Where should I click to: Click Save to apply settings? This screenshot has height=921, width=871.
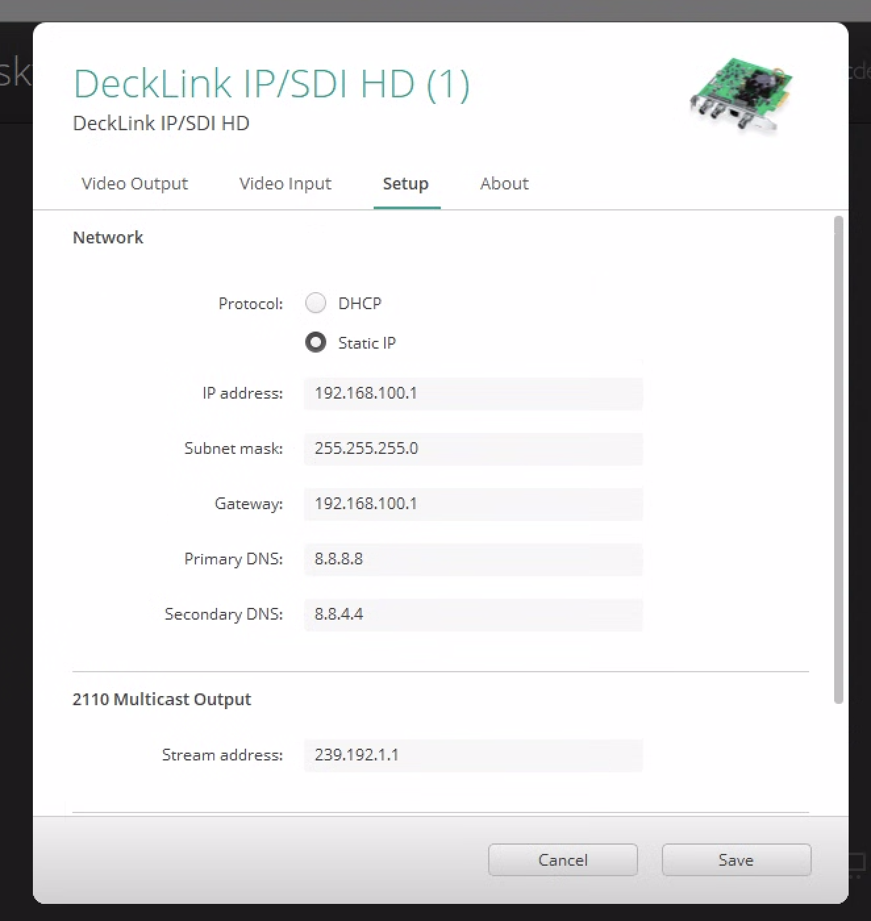735,860
